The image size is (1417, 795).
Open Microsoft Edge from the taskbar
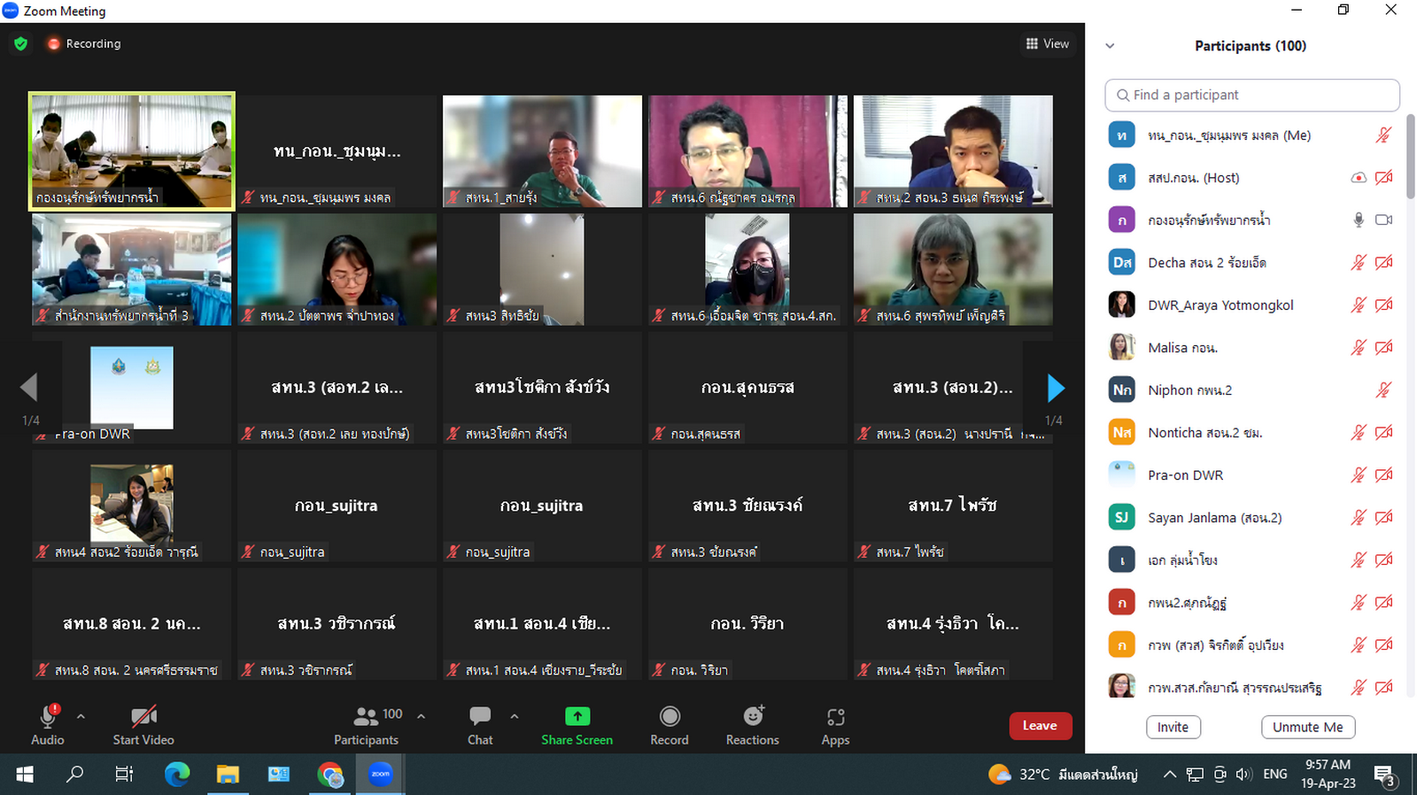coord(177,775)
